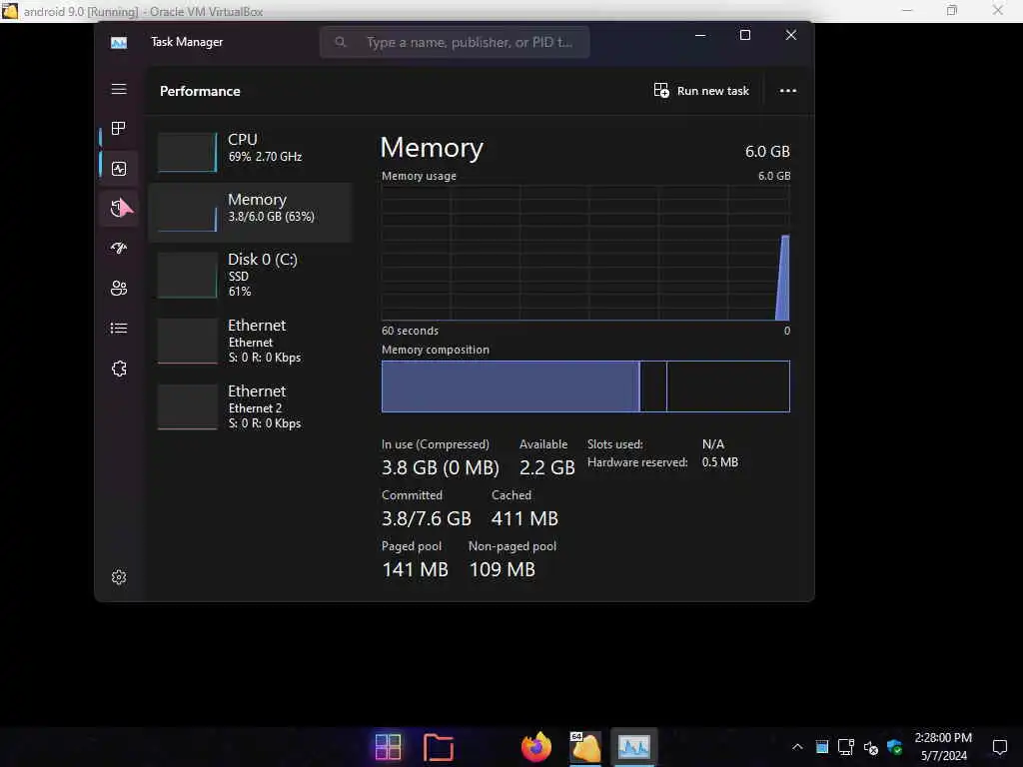Click the Paged pool 141 MB value

click(415, 569)
